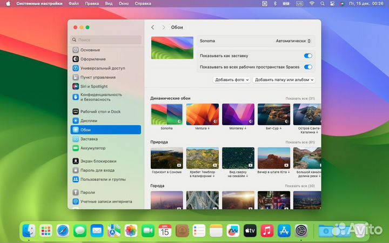This screenshot has width=389, height=243.
Task: Click the menu bar date and time
Action: coord(366,3)
